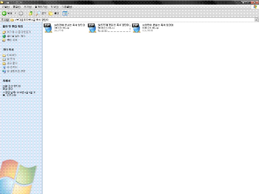Go back with the green Back arrow
Screen dimensions: 259x194
coord(7,13)
